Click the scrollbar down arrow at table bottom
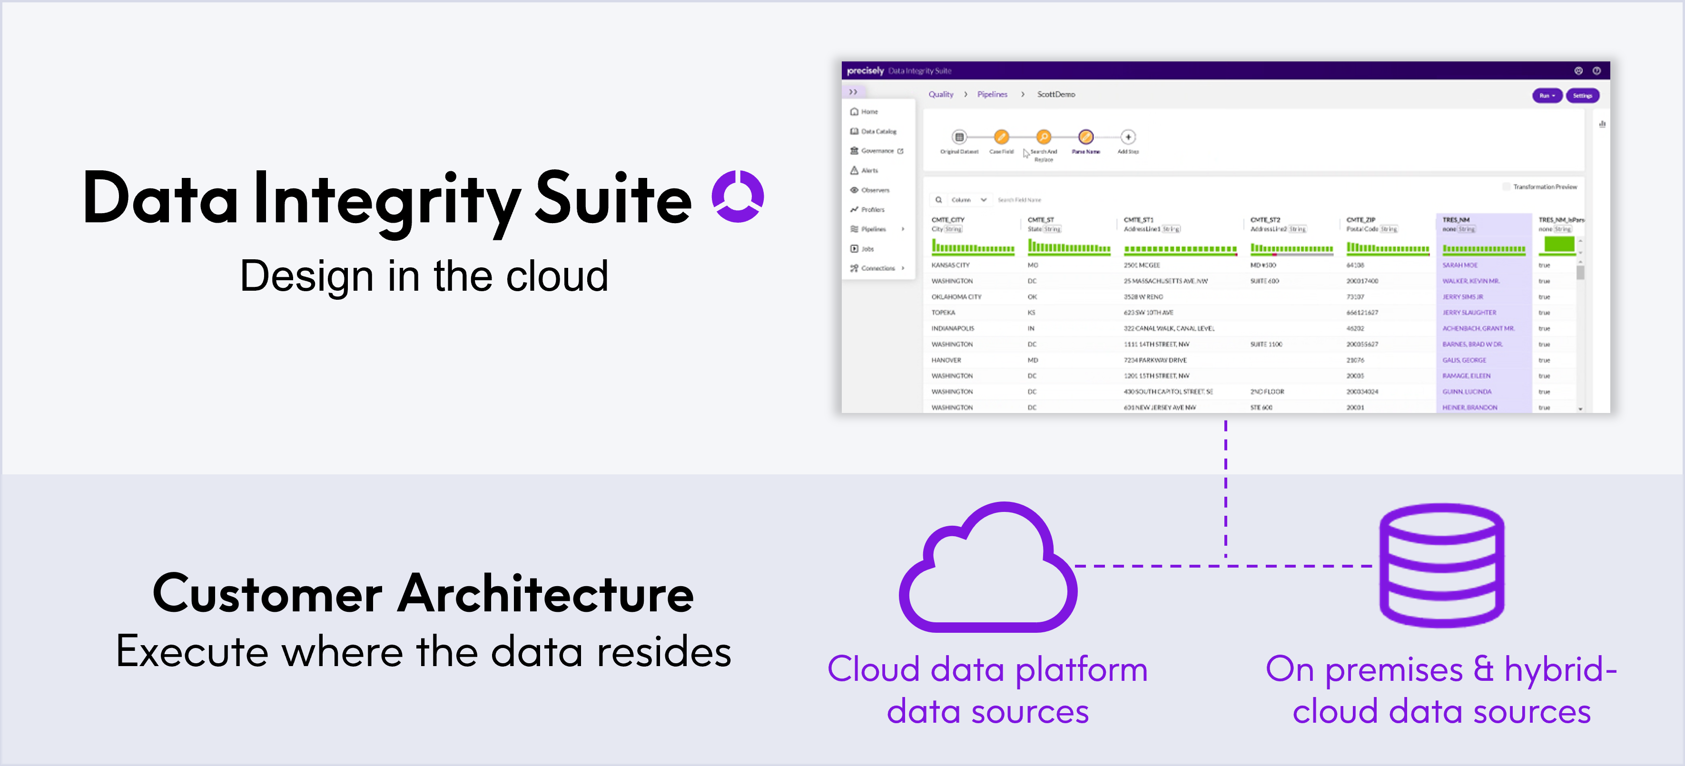The width and height of the screenshot is (1685, 766). click(x=1580, y=409)
